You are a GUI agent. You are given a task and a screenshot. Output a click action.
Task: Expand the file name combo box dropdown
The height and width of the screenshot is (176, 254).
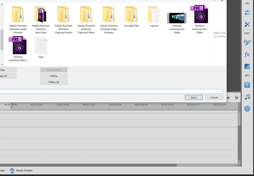221,91
